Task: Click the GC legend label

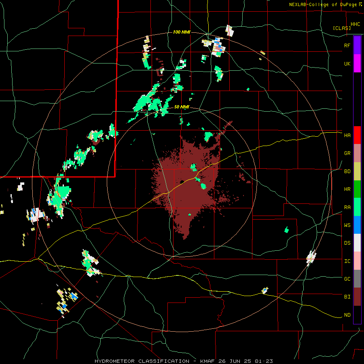Action: pos(347,279)
